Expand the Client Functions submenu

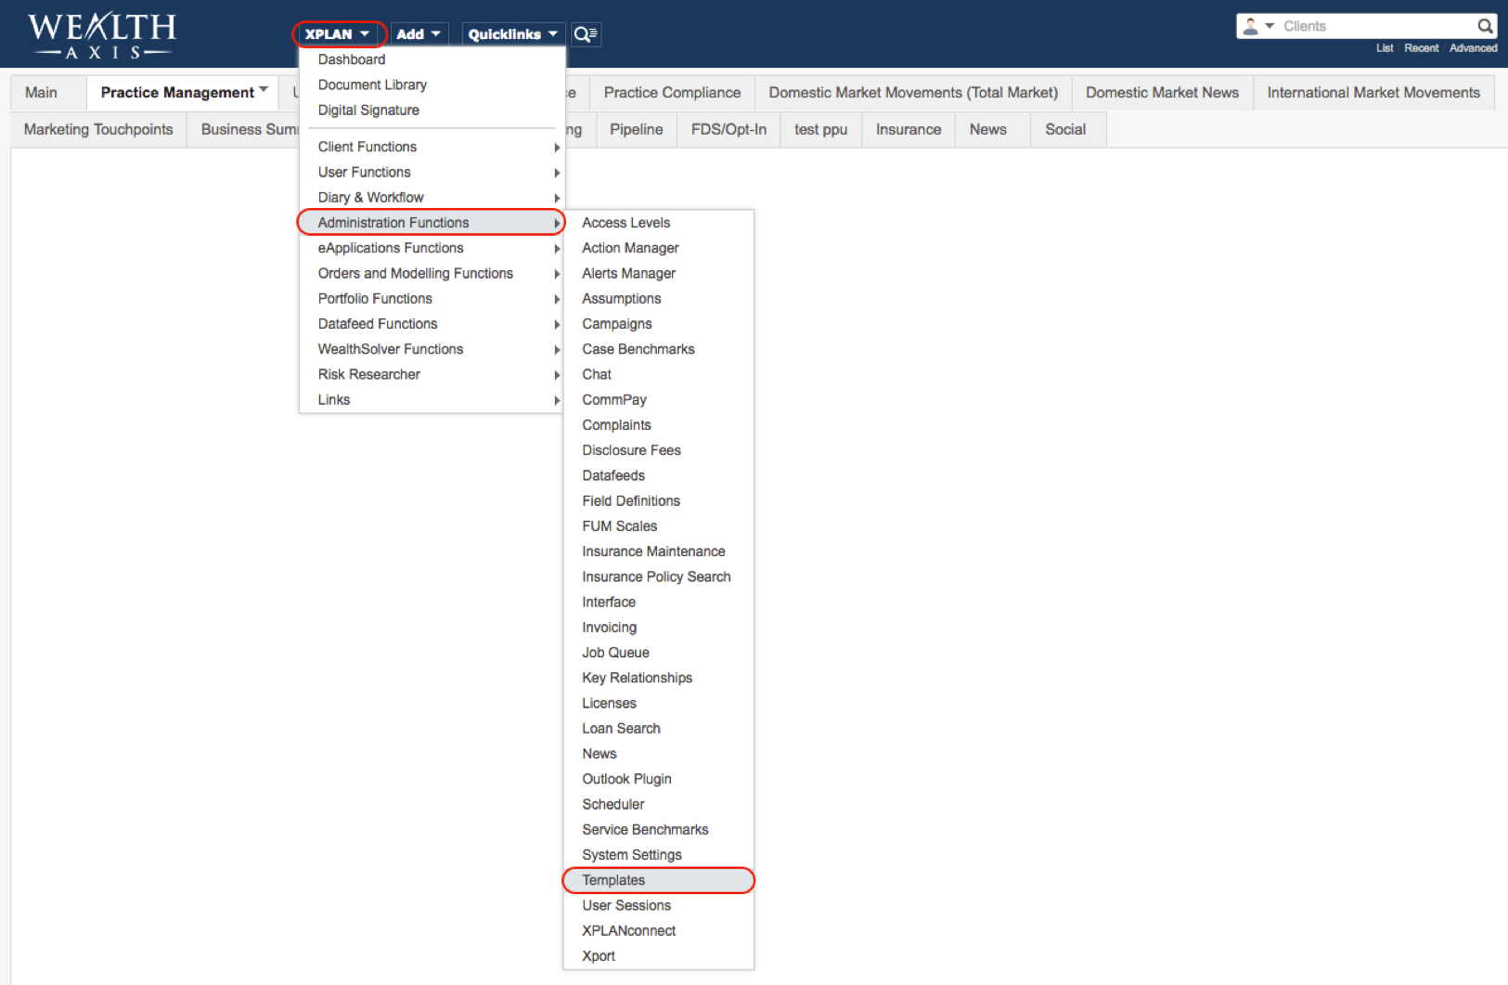pyautogui.click(x=432, y=147)
